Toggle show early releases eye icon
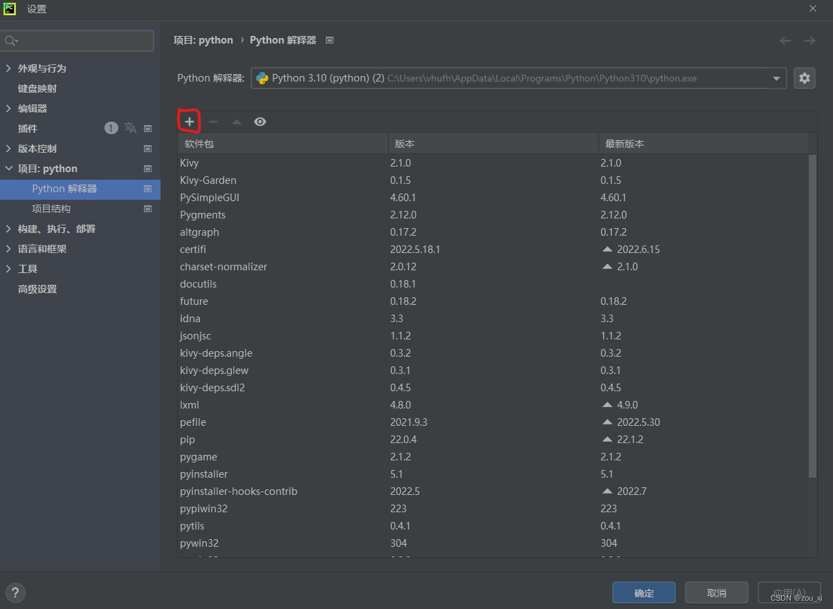The image size is (833, 609). [x=260, y=122]
